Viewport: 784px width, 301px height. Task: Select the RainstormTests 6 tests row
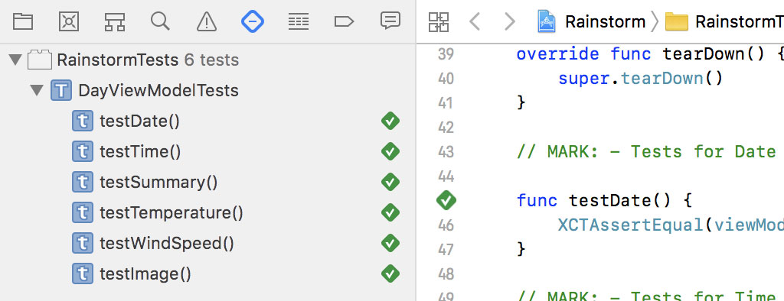[208, 60]
